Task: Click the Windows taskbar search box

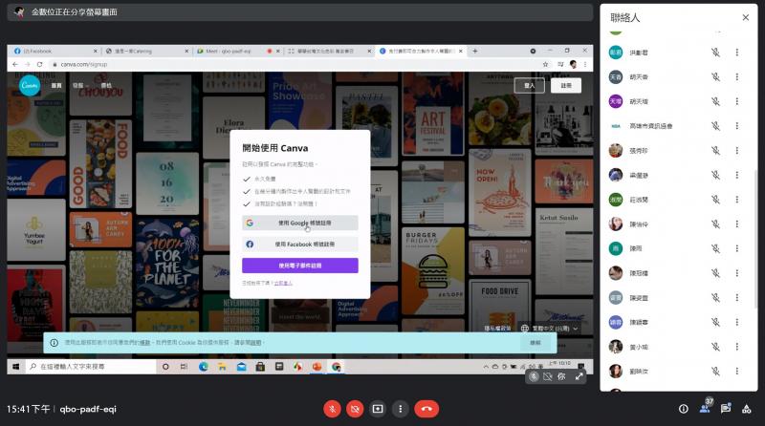Action: point(90,367)
